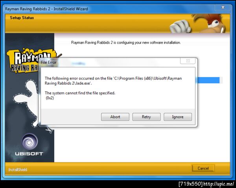
Task: Click the InstallShield label at bottom
Action: click(x=18, y=170)
